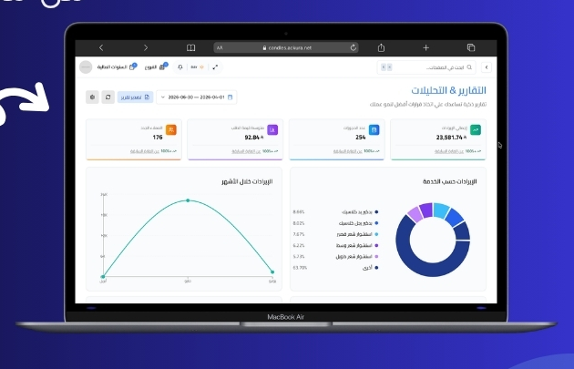Screen dimensions: 574x369
Task: Open the browser tab overview icon
Action: [471, 47]
